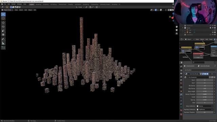
Task: Open GeometryNodes modifier extra options arrow
Action: tap(210, 74)
